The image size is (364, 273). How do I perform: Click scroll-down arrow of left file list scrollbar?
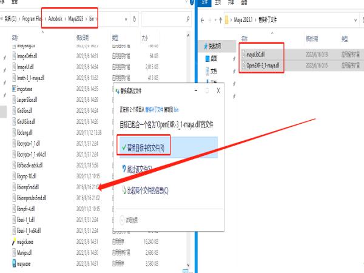(x=188, y=265)
